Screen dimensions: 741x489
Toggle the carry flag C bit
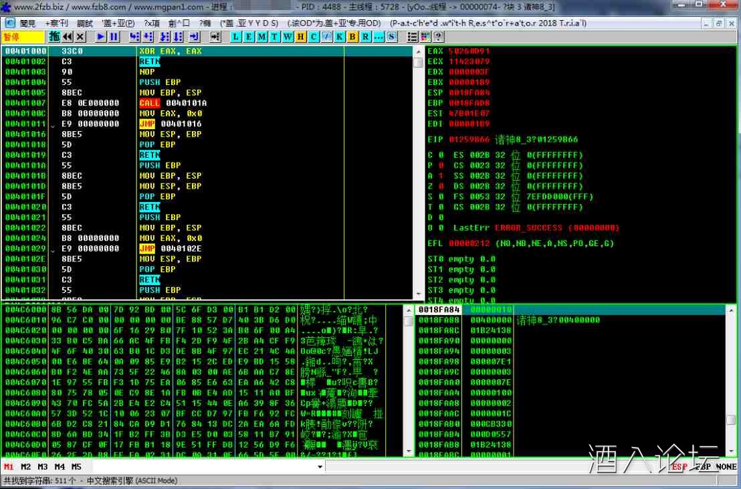(430, 155)
